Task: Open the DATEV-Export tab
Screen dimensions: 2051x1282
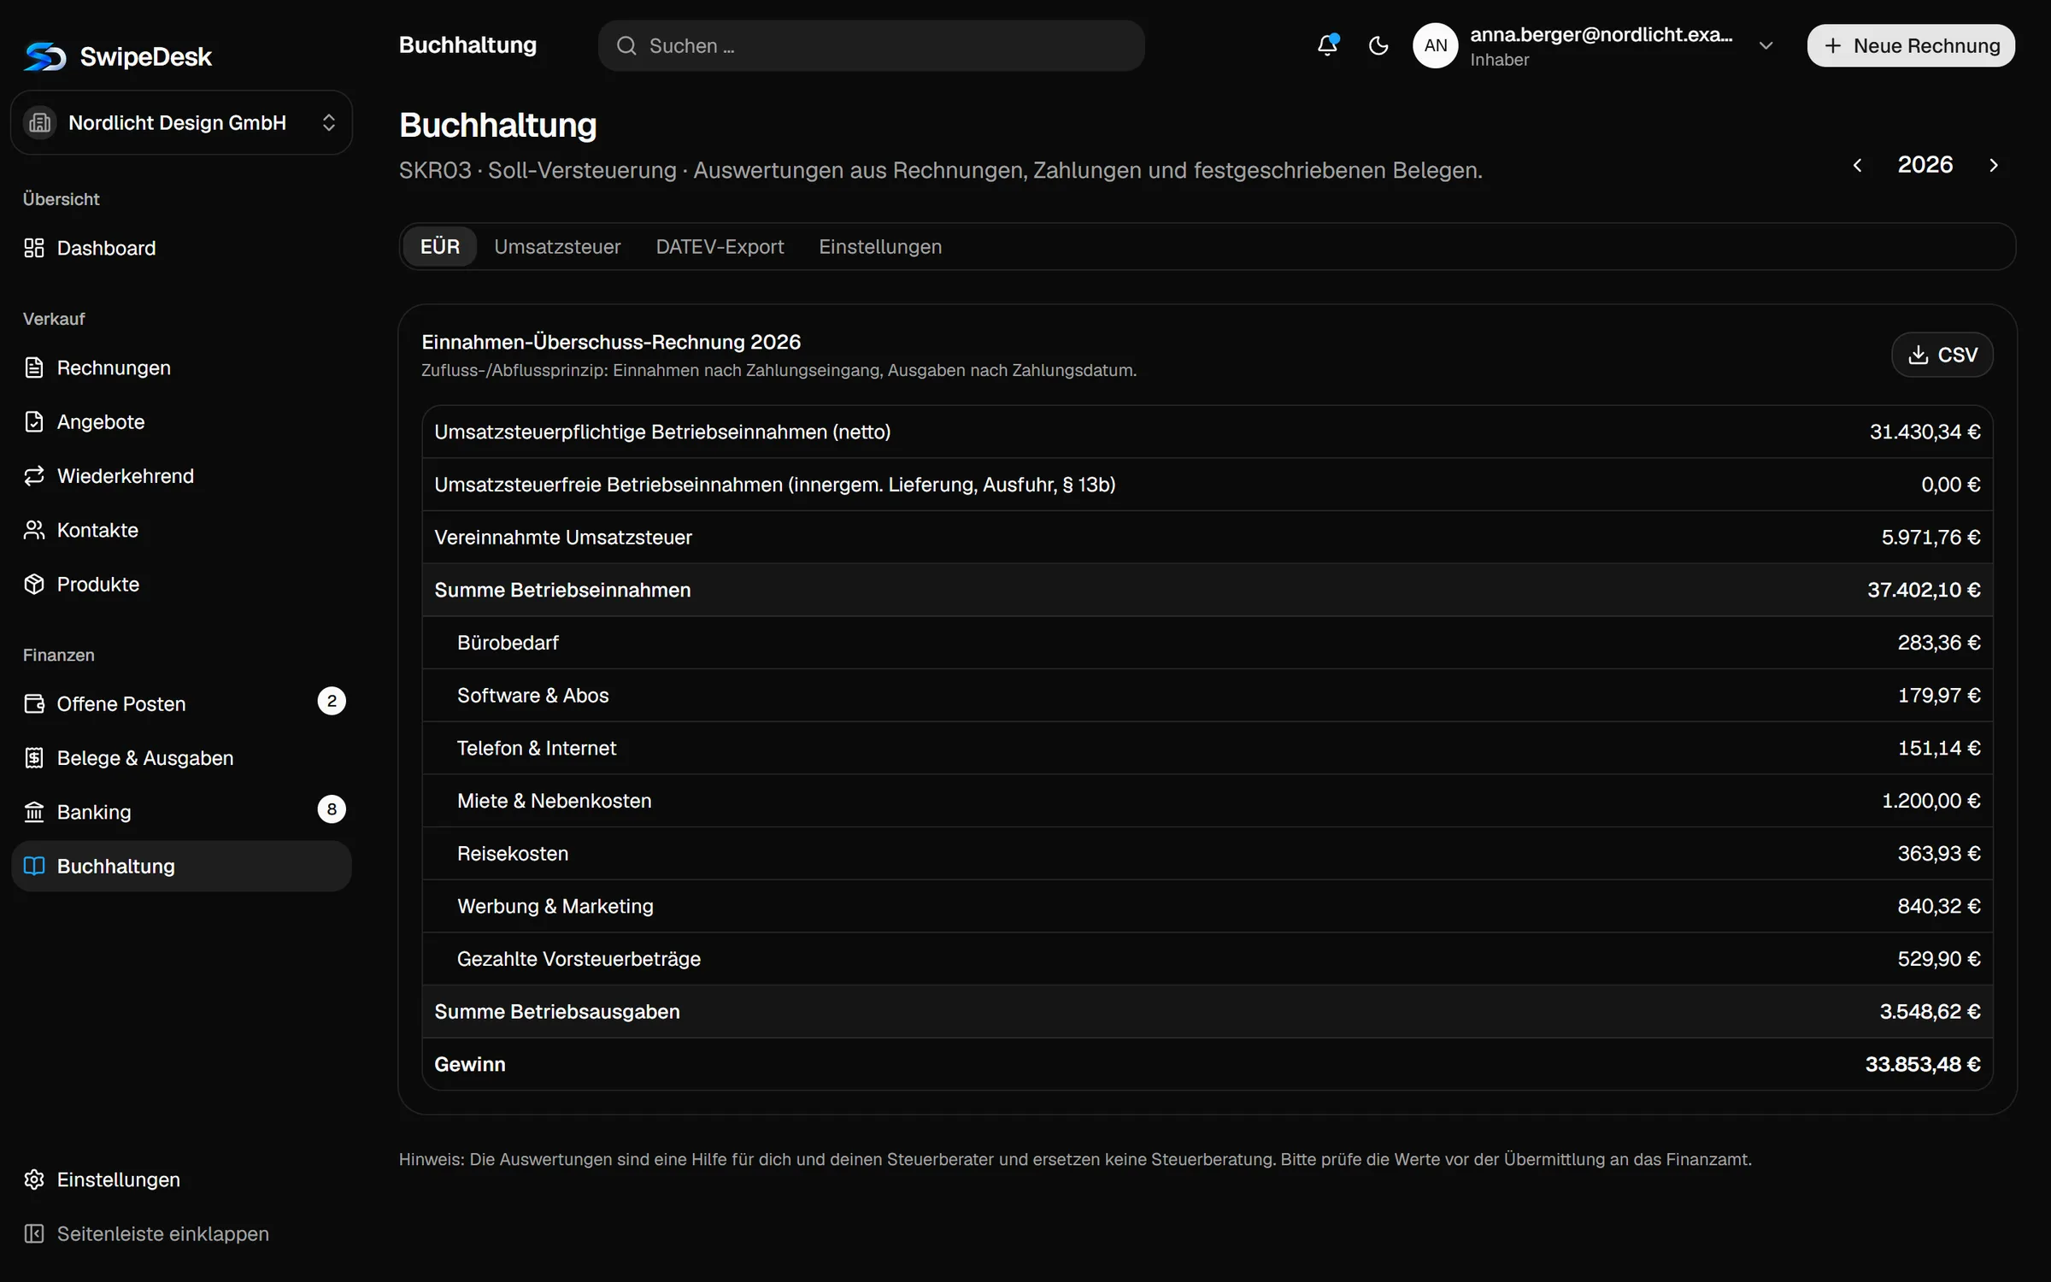Action: 720,247
